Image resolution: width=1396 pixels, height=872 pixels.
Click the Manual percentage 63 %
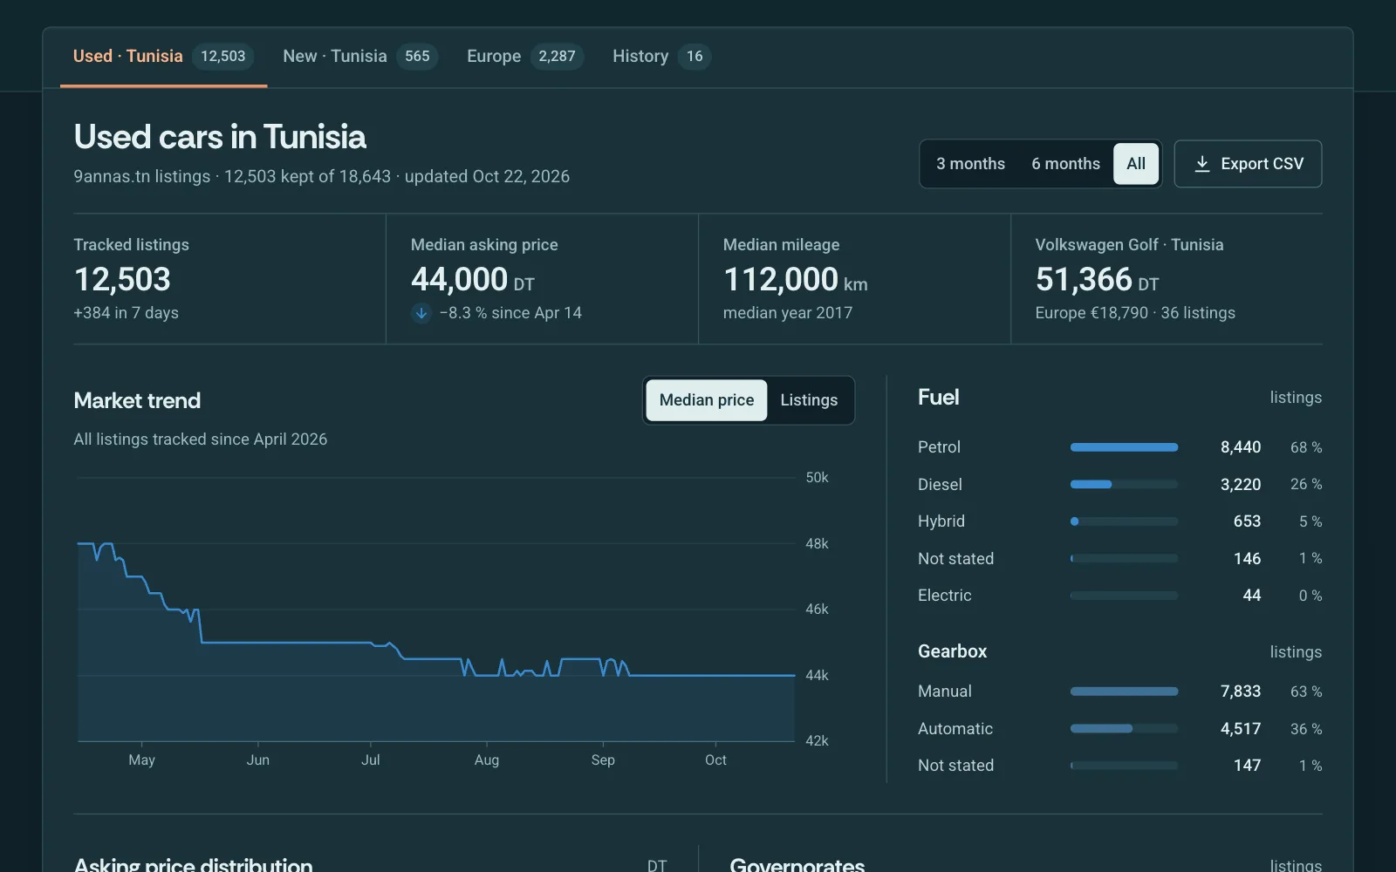coord(1306,691)
